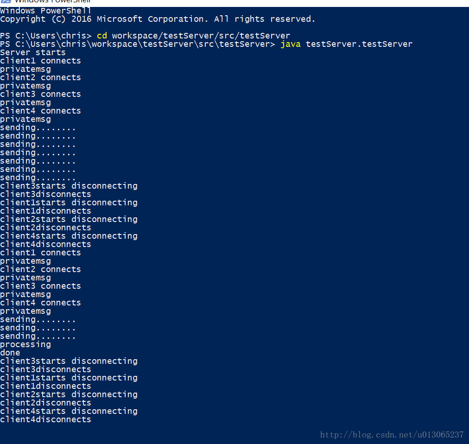This screenshot has width=469, height=444.
Task: Click the final 'client4disconnects' line at bottom
Action: tap(45, 420)
